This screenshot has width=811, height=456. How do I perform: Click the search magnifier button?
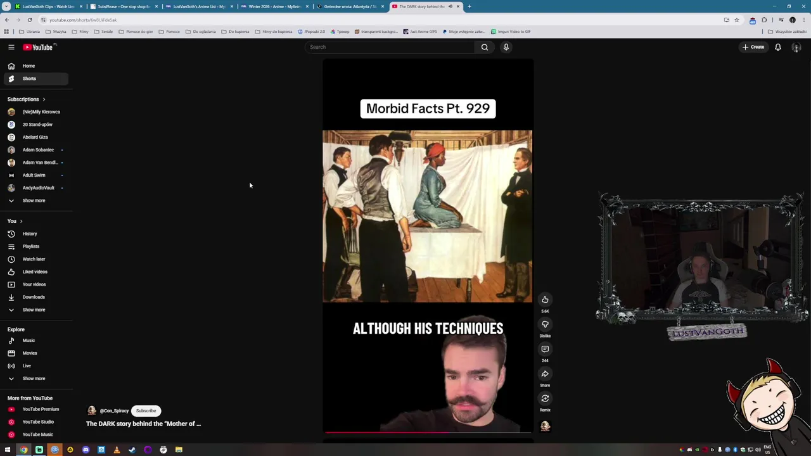(x=485, y=47)
